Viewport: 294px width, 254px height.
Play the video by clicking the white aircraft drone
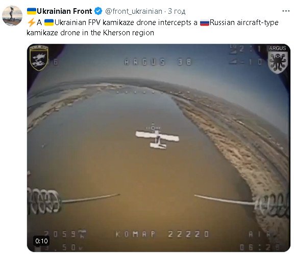click(x=157, y=139)
